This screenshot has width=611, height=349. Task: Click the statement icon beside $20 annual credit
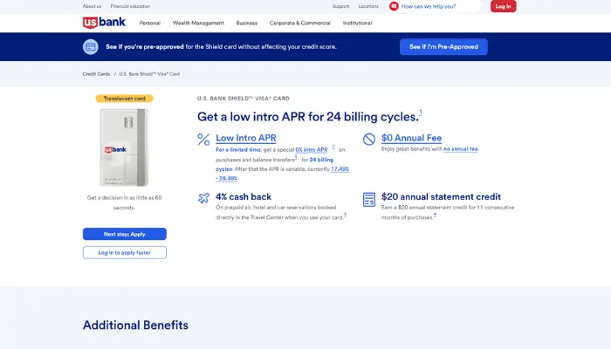tap(369, 199)
